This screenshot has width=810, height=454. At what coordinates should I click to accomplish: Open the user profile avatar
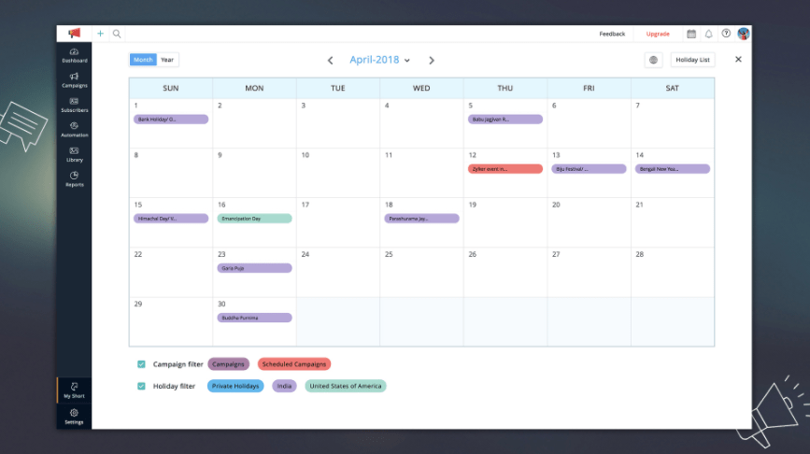(x=744, y=34)
